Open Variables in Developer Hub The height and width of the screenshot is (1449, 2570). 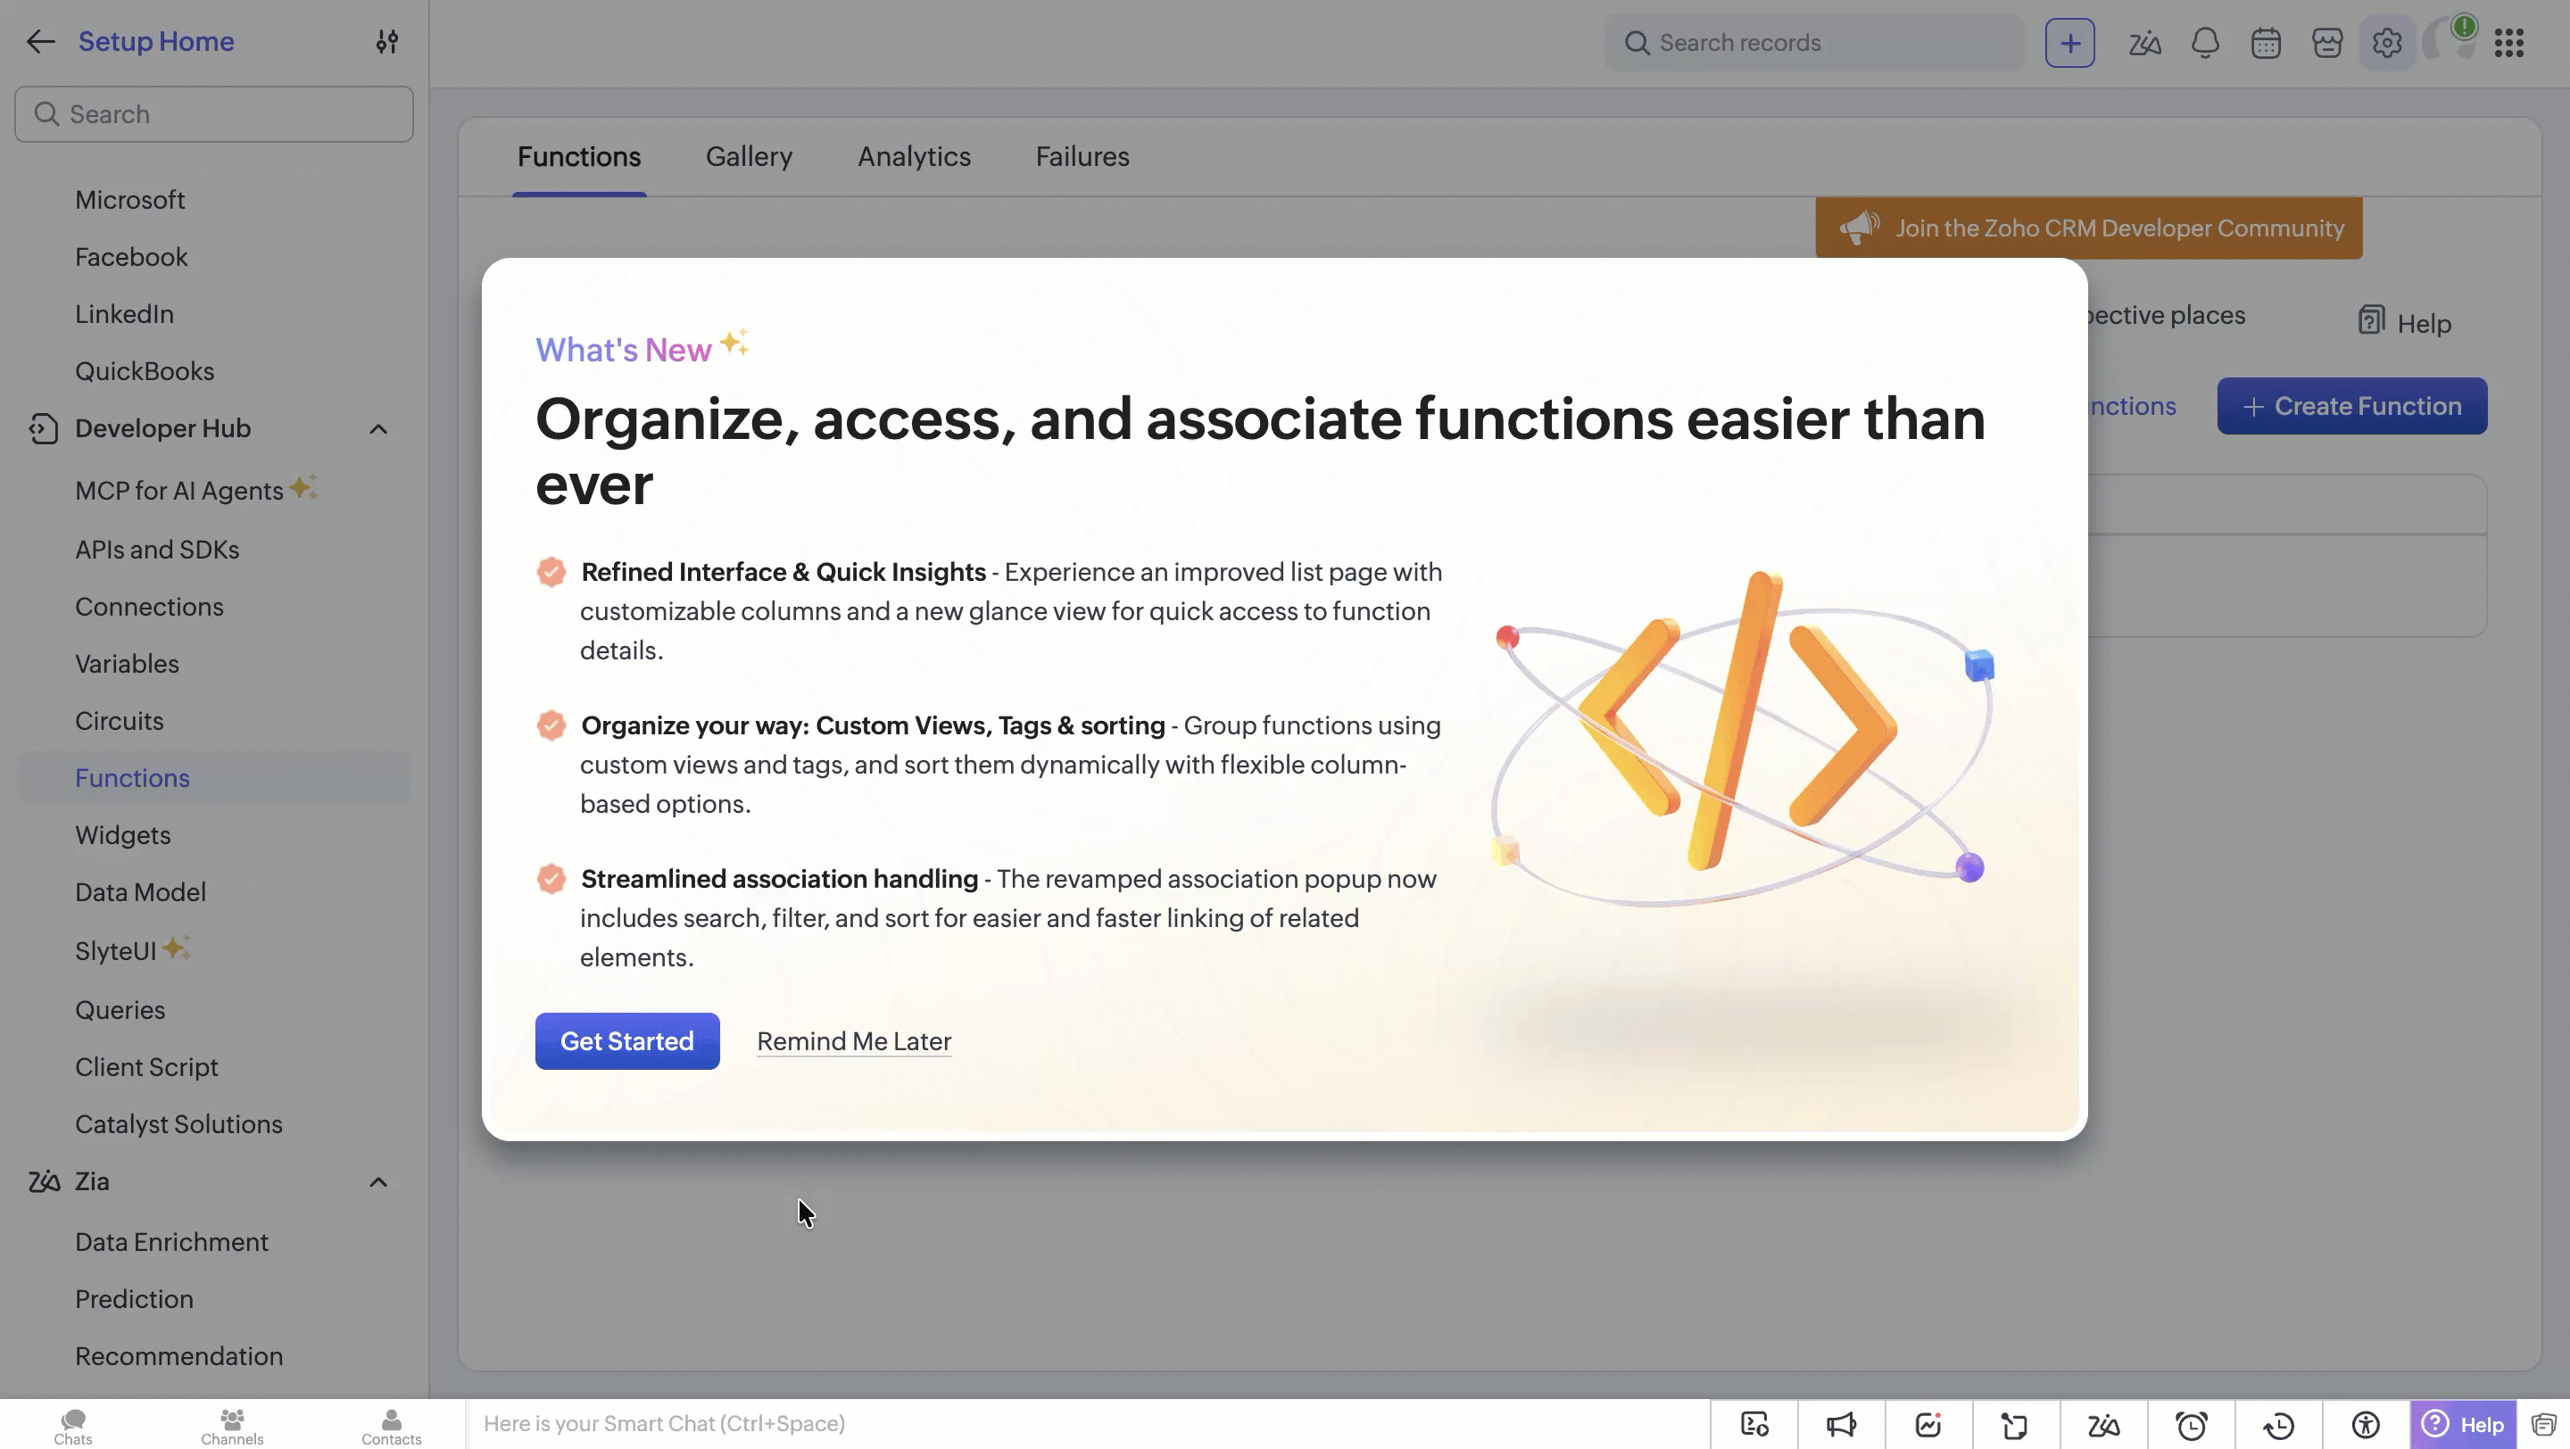point(127,663)
